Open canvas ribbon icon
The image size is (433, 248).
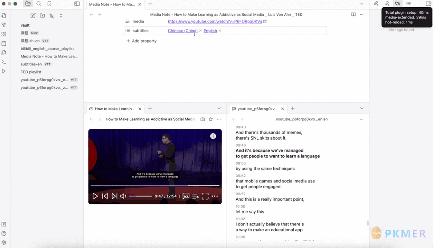tap(4, 34)
